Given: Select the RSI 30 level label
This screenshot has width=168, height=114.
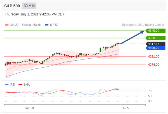Looking at the screenshot, I should tap(150, 101).
